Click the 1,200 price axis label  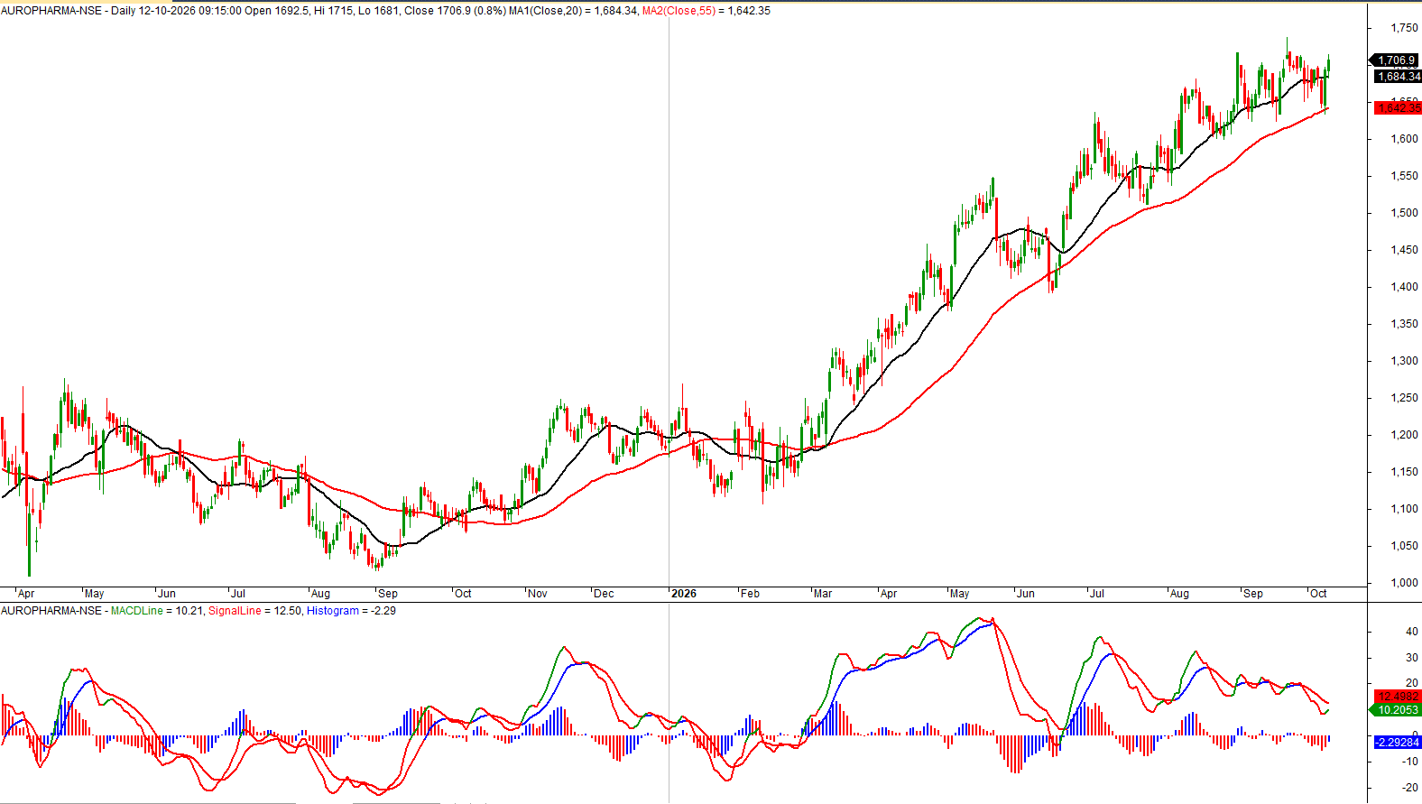click(x=1404, y=435)
